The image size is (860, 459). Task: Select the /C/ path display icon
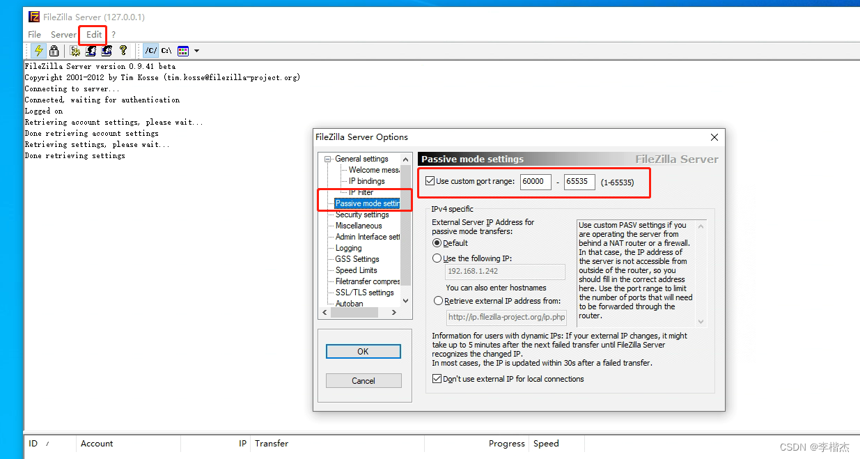(150, 51)
